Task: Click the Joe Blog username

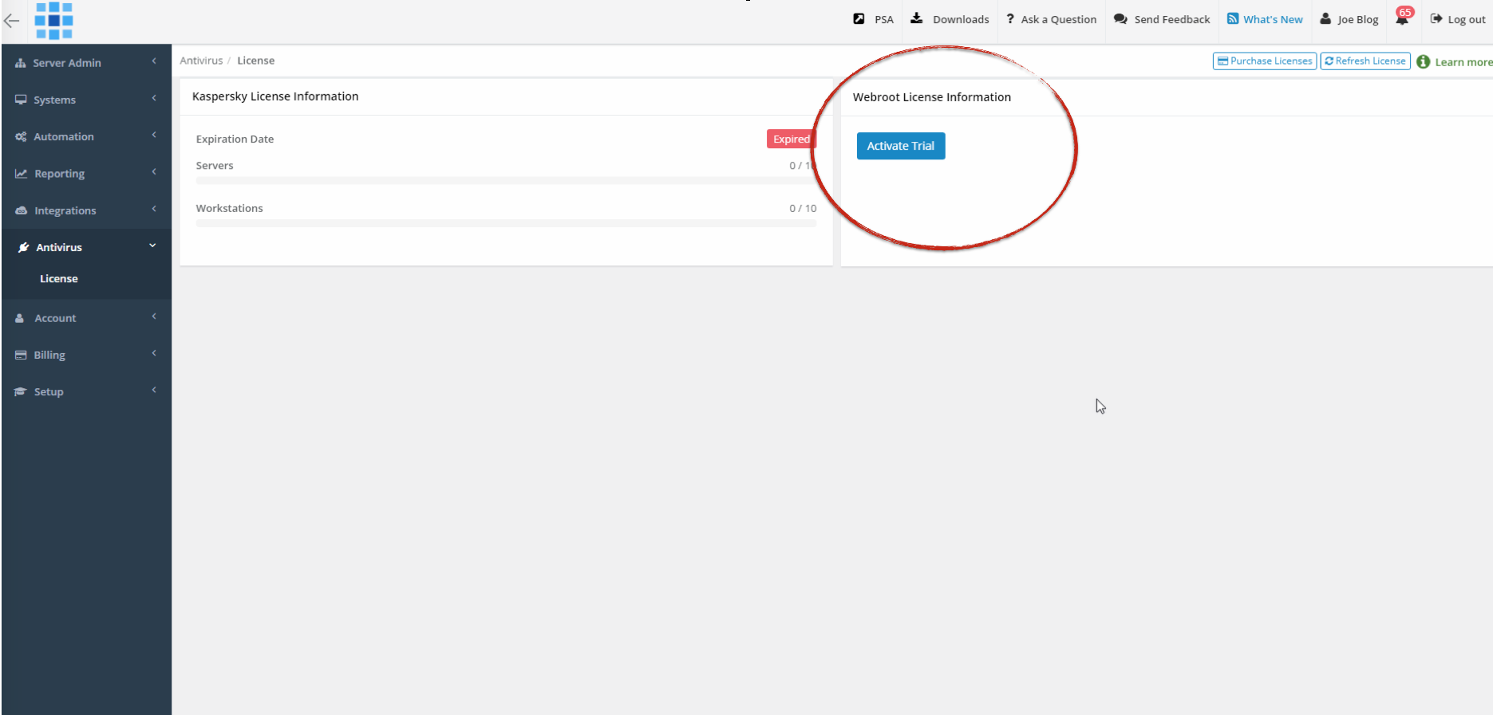Action: [1358, 20]
